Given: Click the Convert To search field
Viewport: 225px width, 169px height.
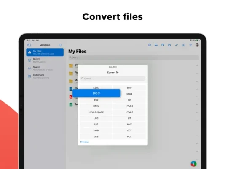Looking at the screenshot, I should 112,79.
